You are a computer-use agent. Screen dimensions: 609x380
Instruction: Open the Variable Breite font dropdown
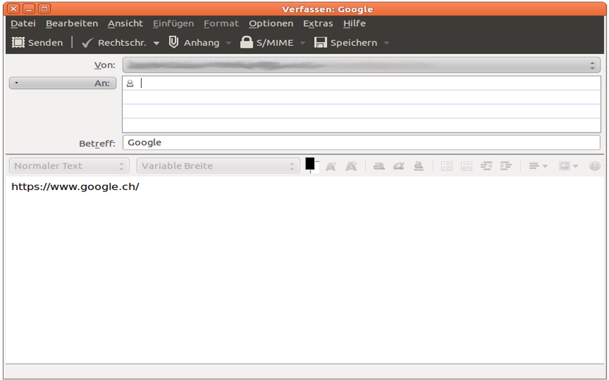(x=218, y=166)
